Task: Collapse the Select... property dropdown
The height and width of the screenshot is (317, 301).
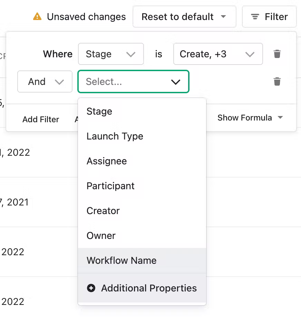Action: [134, 82]
